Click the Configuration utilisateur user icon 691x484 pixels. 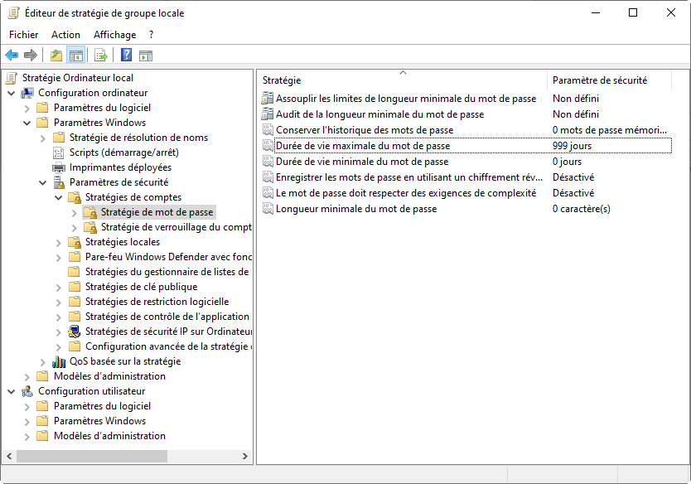click(x=27, y=391)
